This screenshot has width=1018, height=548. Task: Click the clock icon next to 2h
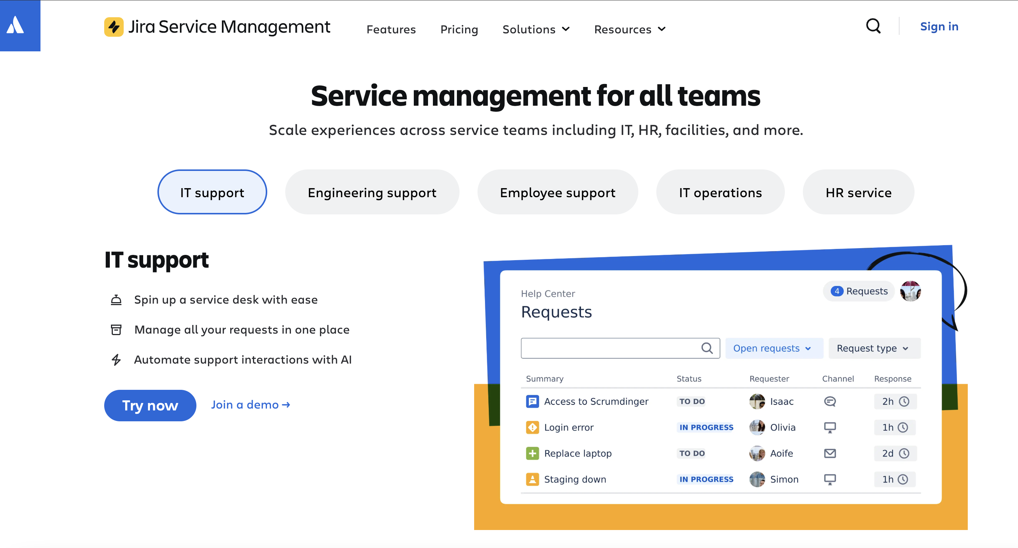tap(904, 401)
